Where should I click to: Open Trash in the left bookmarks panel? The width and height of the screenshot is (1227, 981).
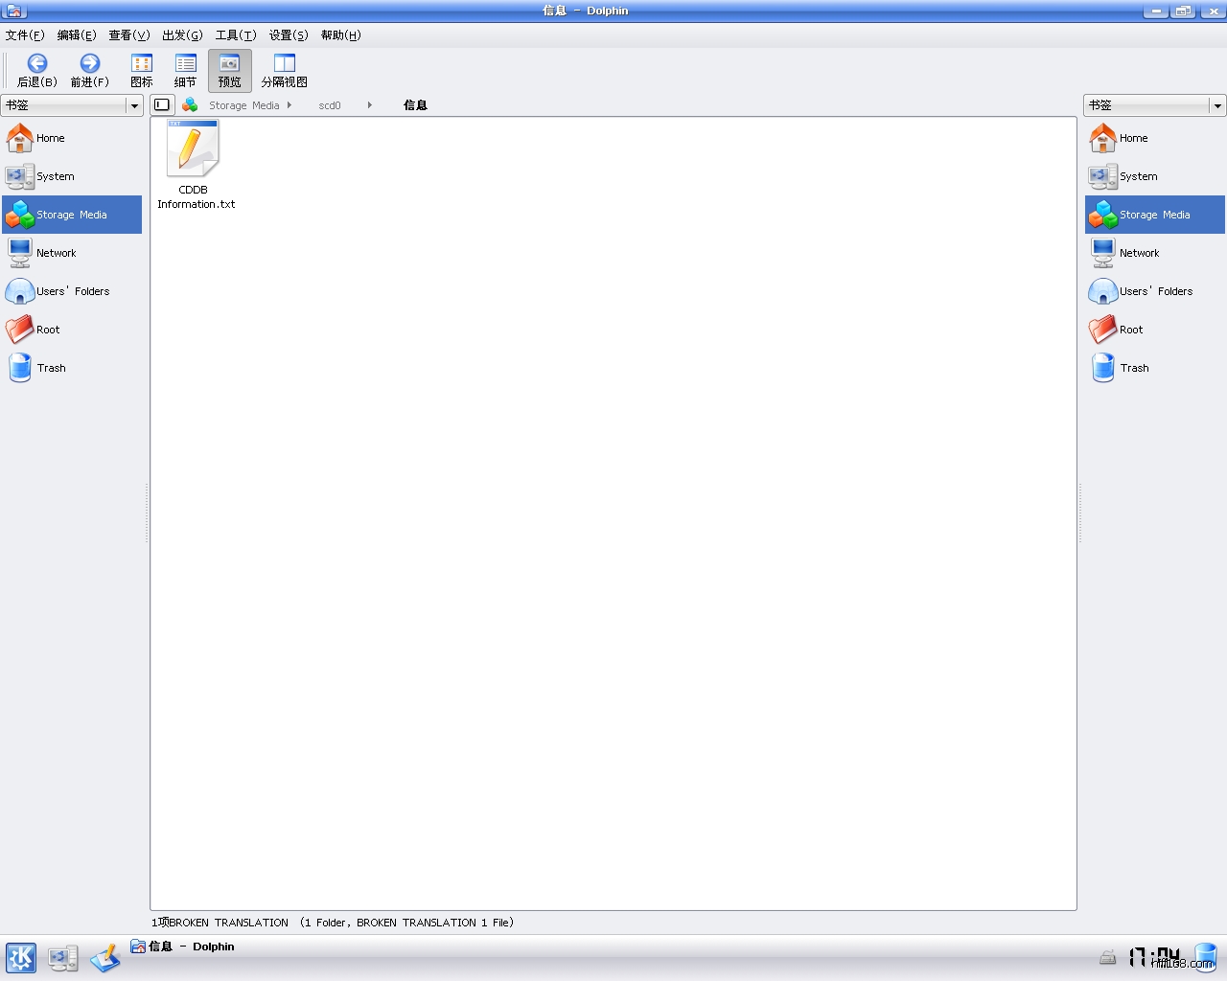tap(51, 368)
